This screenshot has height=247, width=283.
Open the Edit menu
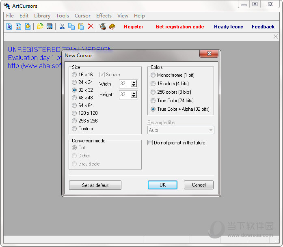[24, 16]
